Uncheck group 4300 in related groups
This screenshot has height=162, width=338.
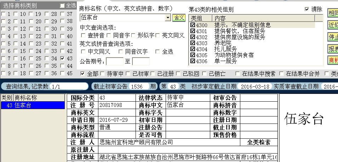click(193, 25)
